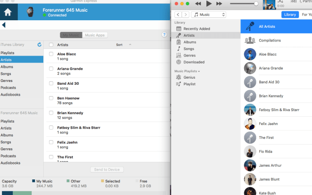Select James Arthur in the iTunes artist list
The image size is (312, 195).
(x=276, y=165)
